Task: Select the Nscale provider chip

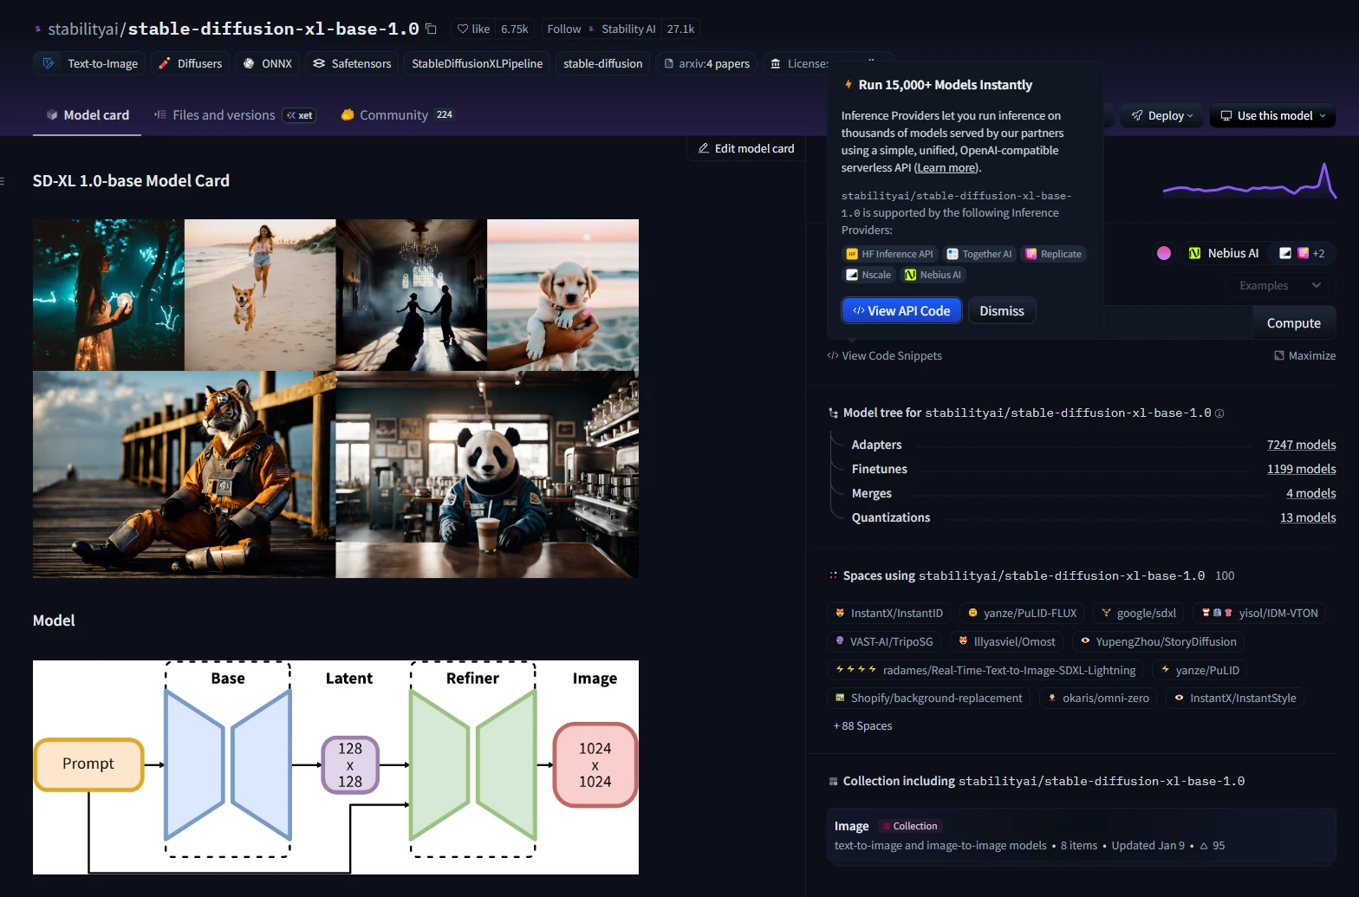Action: pos(868,275)
